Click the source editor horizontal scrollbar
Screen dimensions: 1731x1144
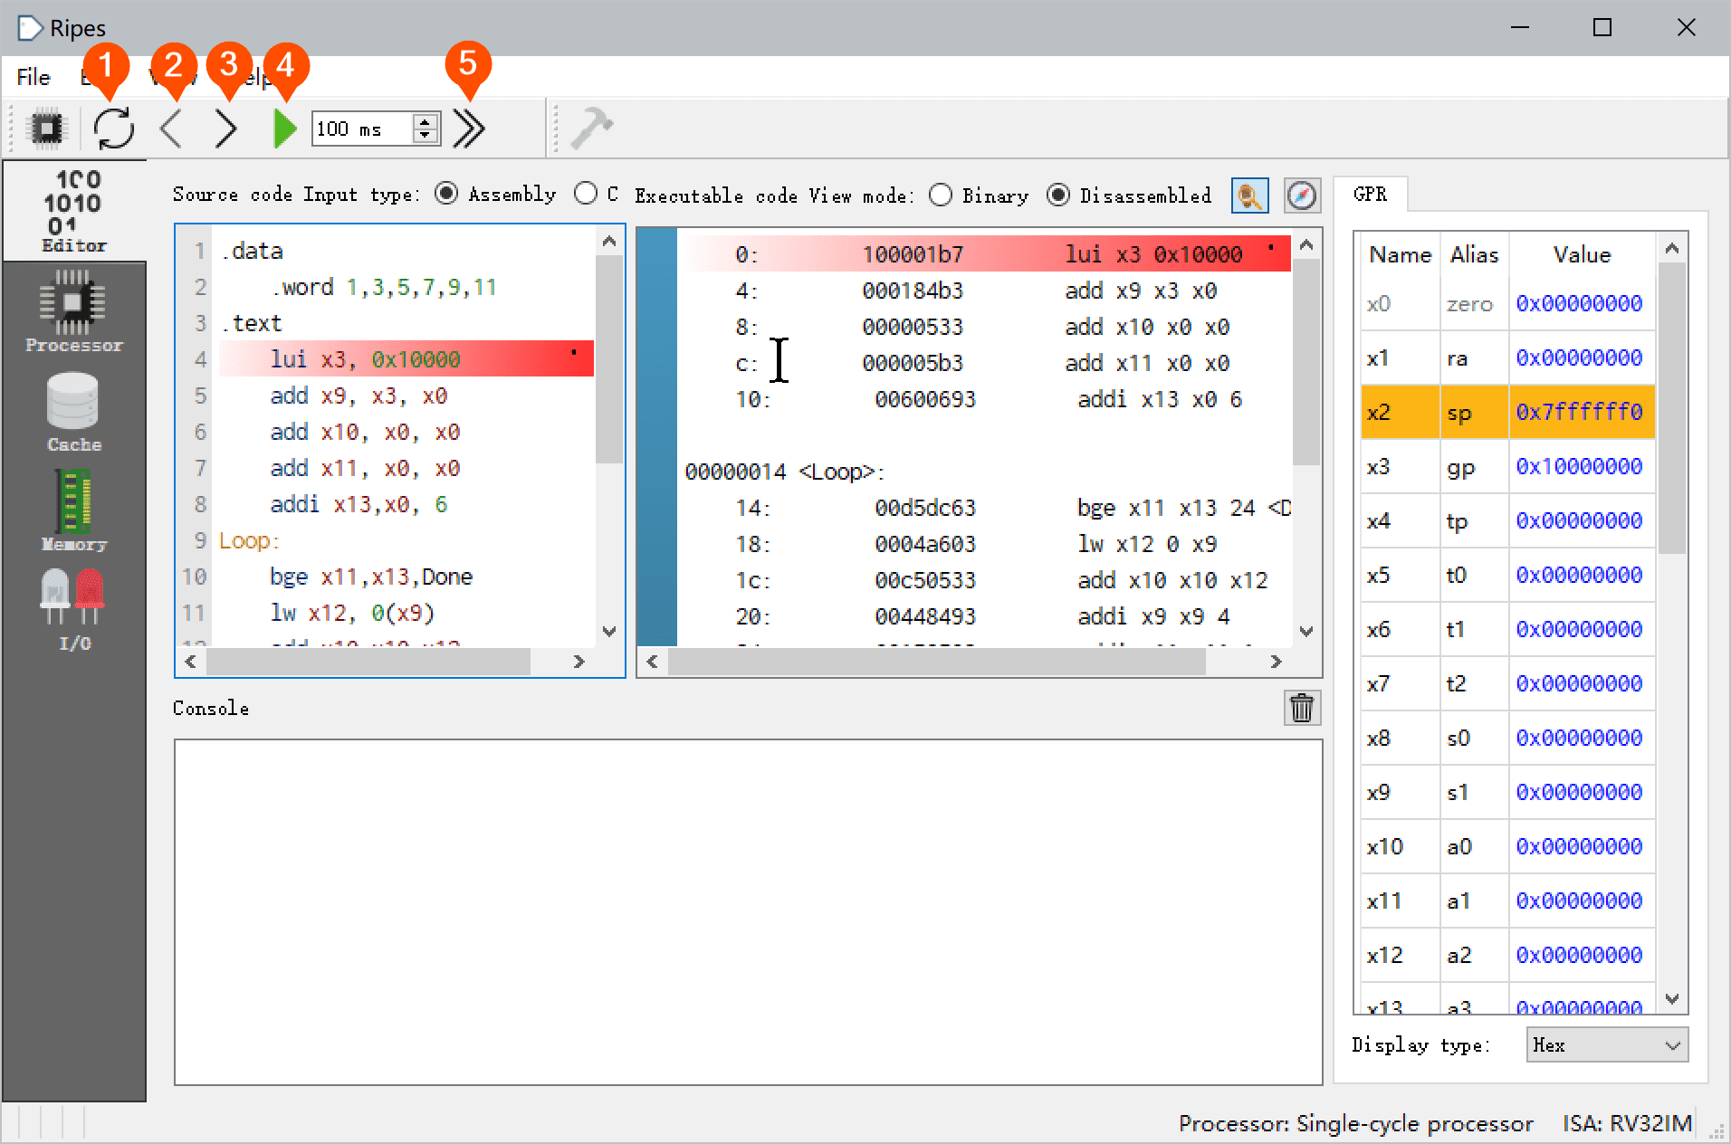click(368, 662)
